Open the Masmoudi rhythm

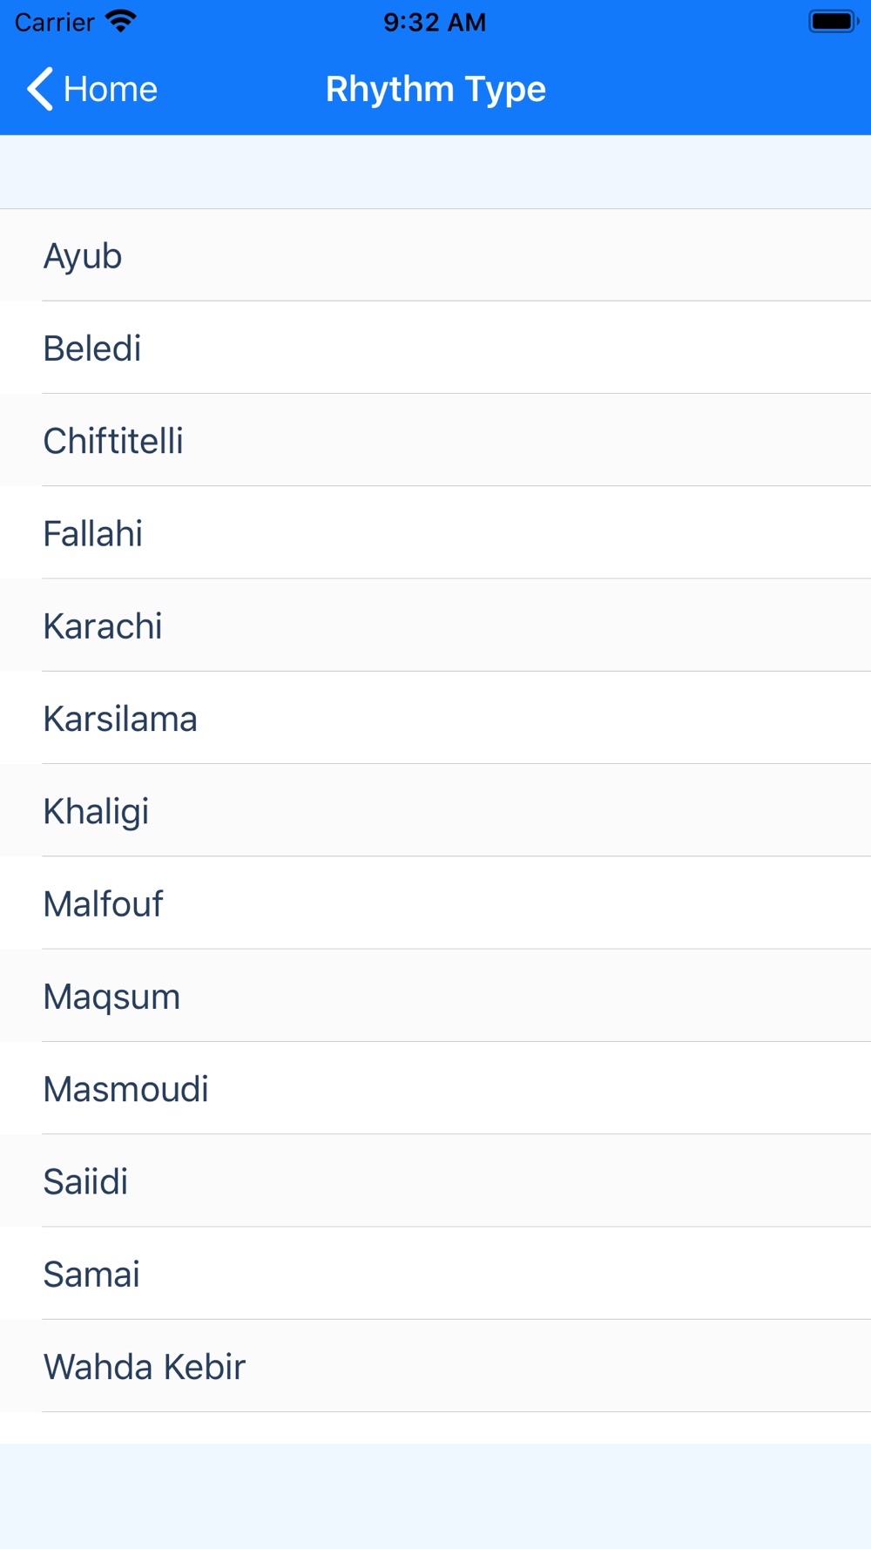pyautogui.click(x=435, y=1088)
